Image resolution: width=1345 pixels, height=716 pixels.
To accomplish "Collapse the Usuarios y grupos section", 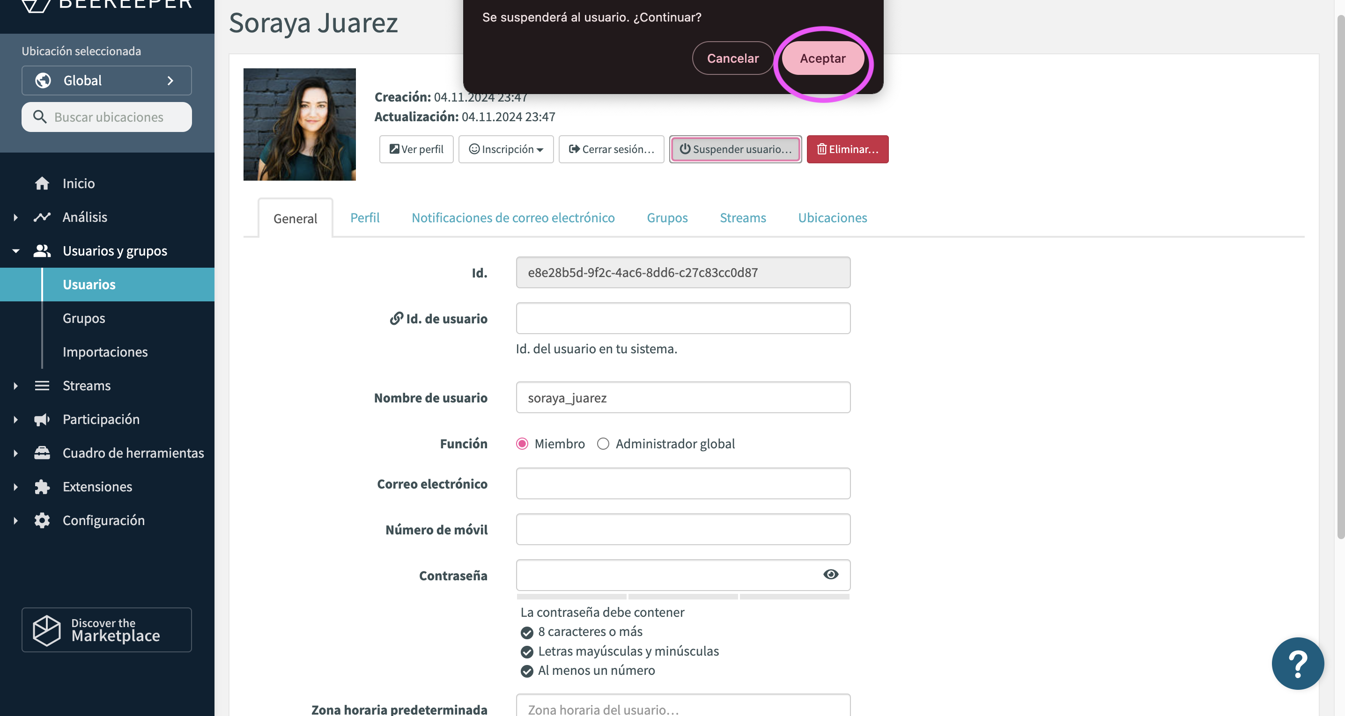I will [x=15, y=251].
